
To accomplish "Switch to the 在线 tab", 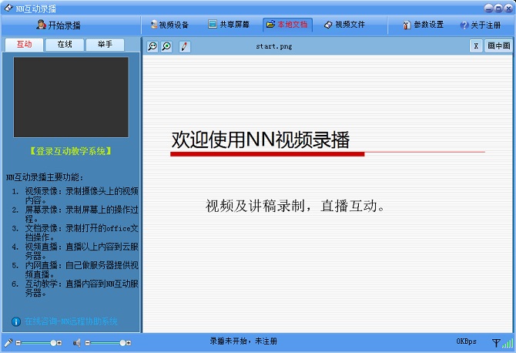I will coord(65,45).
